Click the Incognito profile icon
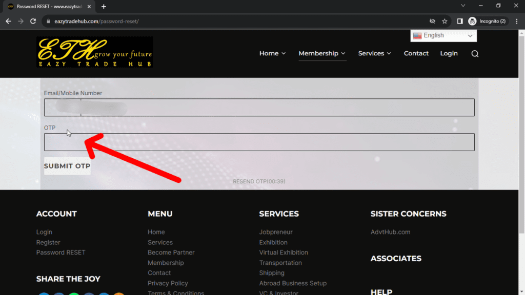 coord(472,21)
